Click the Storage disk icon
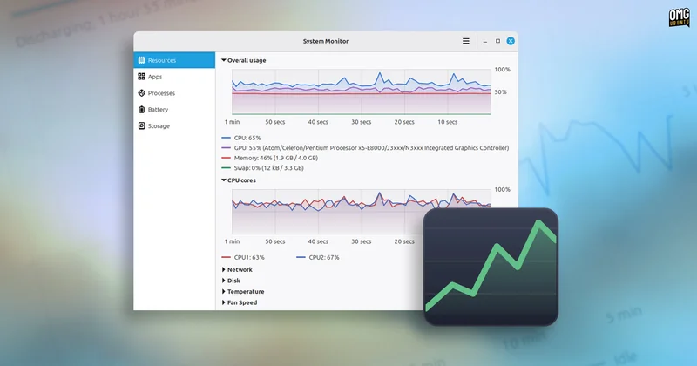Viewport: 697px width, 366px height. [141, 125]
